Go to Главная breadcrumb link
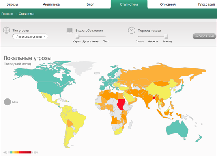 pos(7,14)
